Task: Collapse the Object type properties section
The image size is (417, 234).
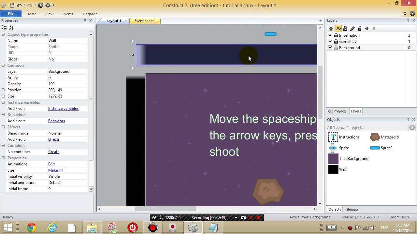Action: [3, 34]
